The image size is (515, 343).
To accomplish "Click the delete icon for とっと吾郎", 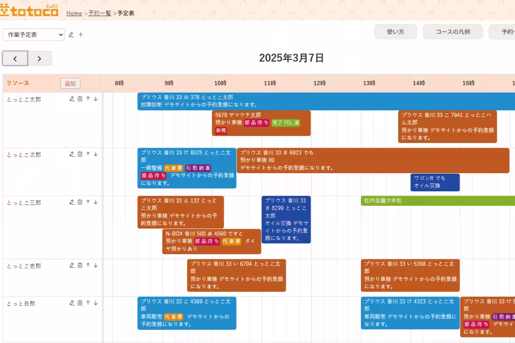I will point(80,303).
